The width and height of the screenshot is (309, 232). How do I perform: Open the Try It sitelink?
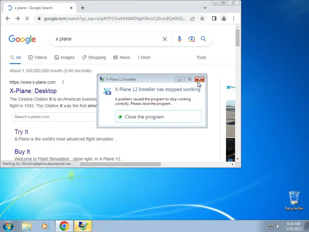point(21,132)
